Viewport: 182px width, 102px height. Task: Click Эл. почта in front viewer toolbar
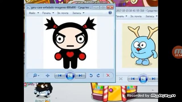tap(63, 13)
